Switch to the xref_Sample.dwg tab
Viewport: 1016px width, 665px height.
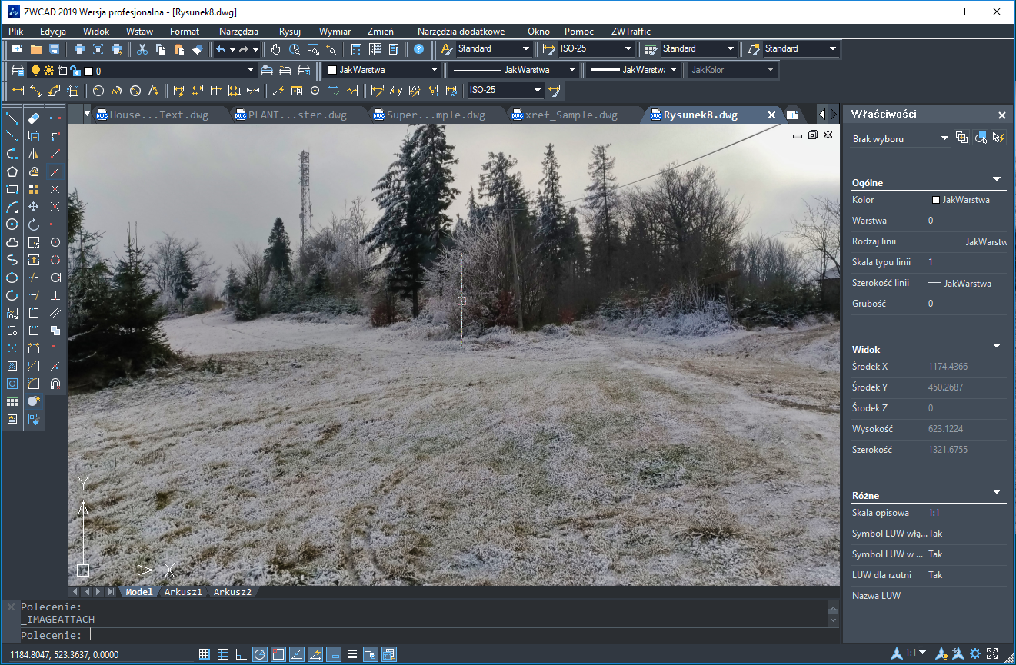[x=571, y=115]
